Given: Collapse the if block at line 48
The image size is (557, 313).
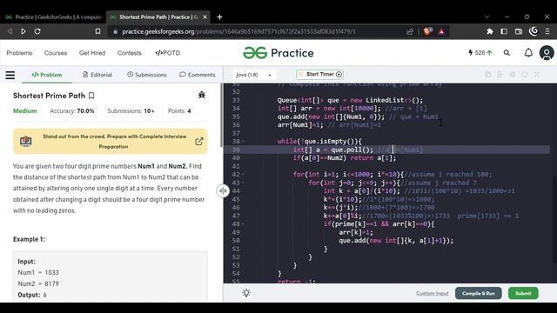Looking at the screenshot, I should pyautogui.click(x=243, y=224).
